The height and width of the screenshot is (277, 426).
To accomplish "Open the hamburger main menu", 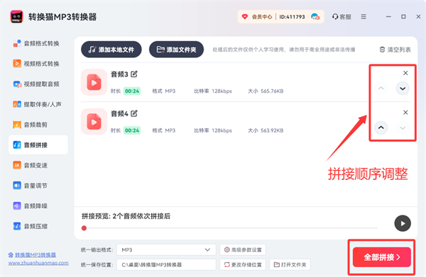I will pyautogui.click(x=364, y=17).
